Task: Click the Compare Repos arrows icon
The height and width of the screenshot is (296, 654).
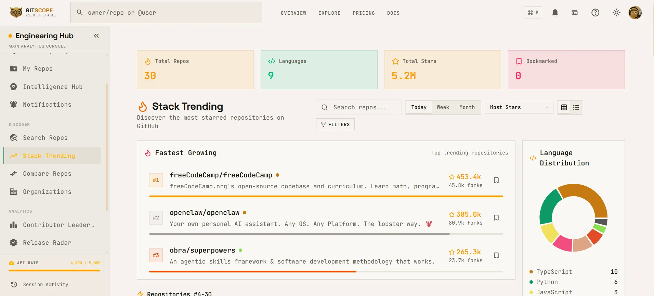Action: (13, 174)
